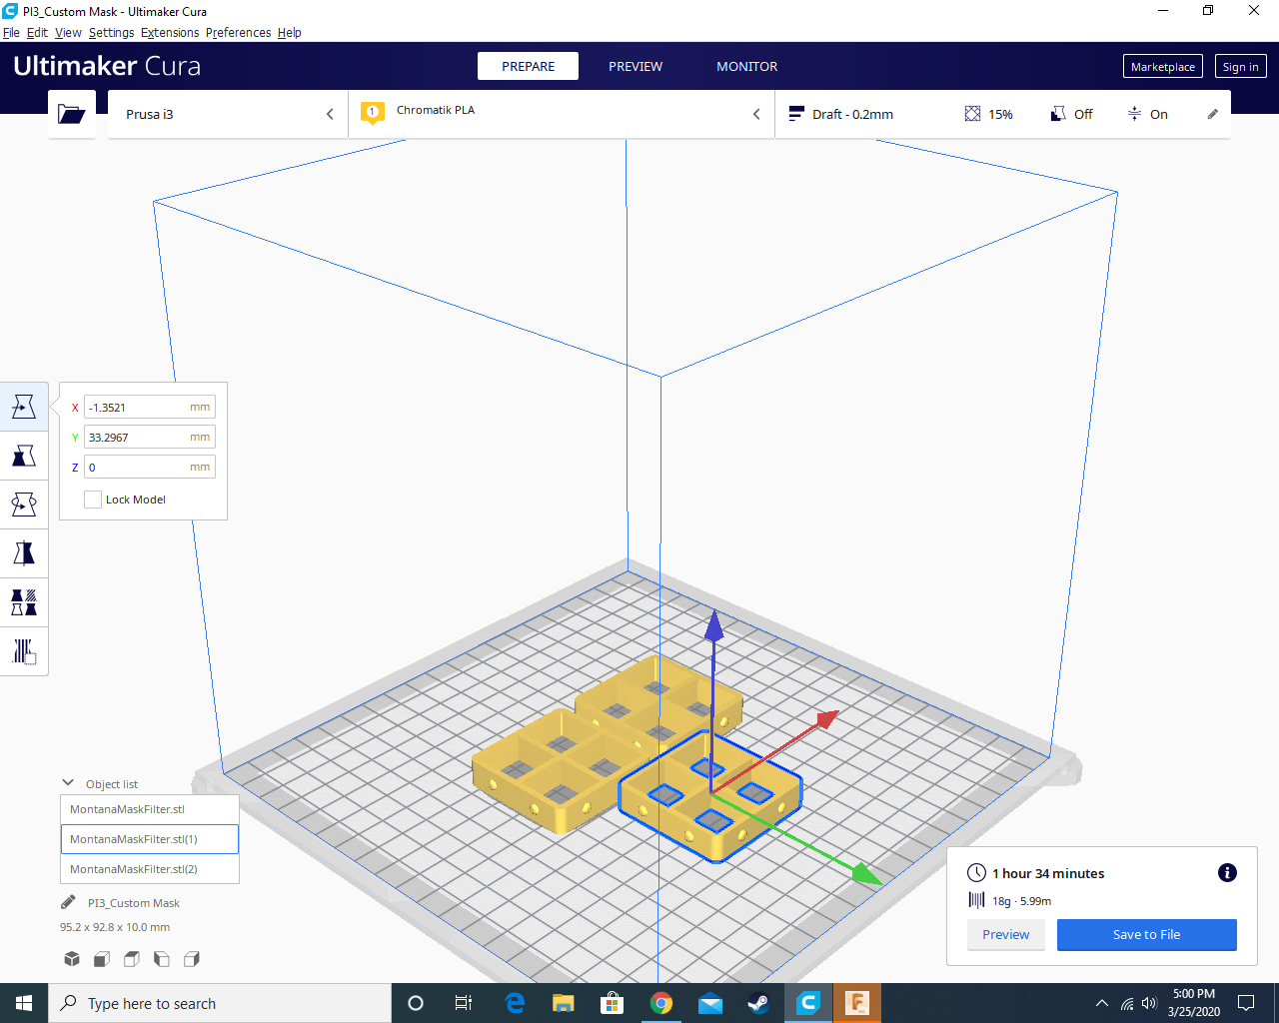The image size is (1279, 1023).
Task: Click the X position input field
Action: [150, 407]
